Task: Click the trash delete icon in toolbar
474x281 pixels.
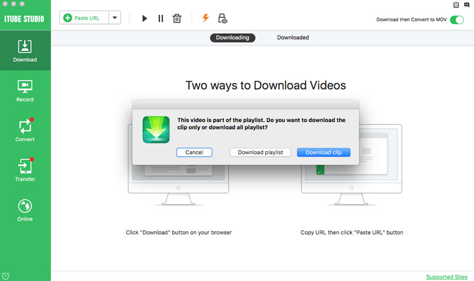Action: tap(177, 18)
